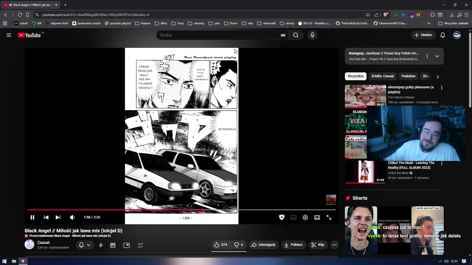
Task: Click the search magnifier button
Action: click(296, 35)
